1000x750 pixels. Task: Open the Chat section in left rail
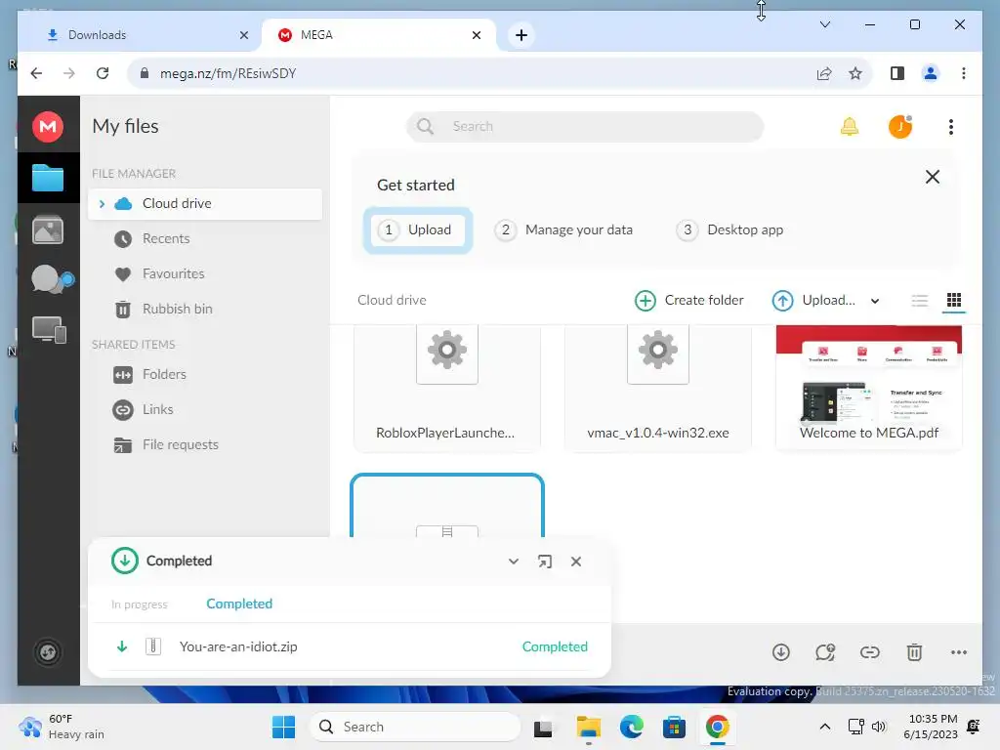[x=51, y=279]
